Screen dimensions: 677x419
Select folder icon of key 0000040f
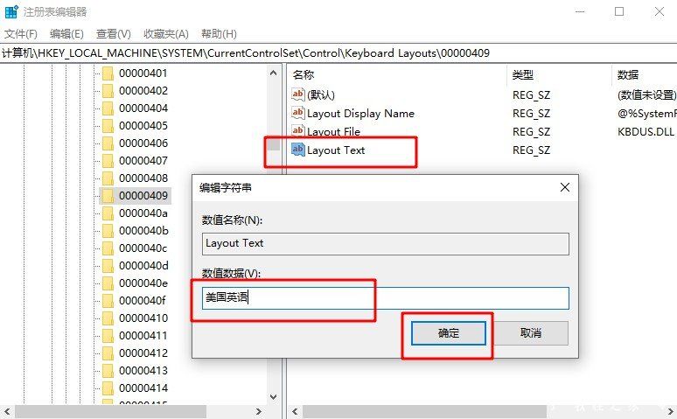[108, 301]
